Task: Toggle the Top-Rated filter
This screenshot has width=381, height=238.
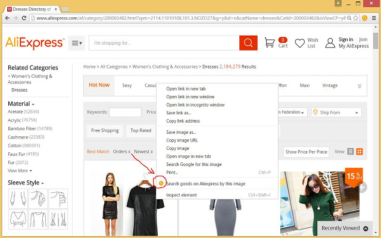Action: pos(141,130)
